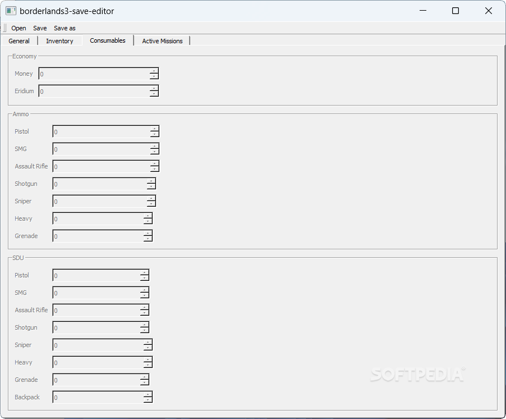Open a save file with Open
This screenshot has width=506, height=419.
(19, 28)
